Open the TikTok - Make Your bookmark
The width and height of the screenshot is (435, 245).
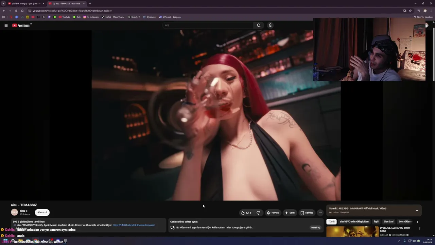pyautogui.click(x=113, y=17)
